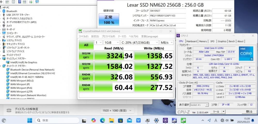
Task: Click the green All button in CrystalDiskMark
Action: pos(86,45)
